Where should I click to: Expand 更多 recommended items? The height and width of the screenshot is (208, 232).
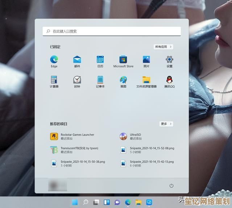(x=166, y=124)
